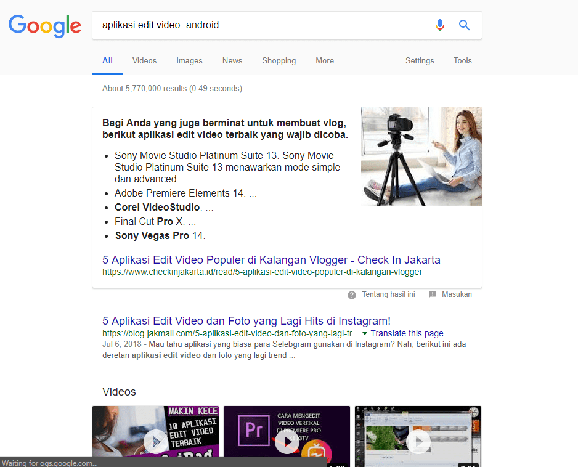Click the featured snippet bold heading text
This screenshot has height=467, width=578.
click(226, 129)
